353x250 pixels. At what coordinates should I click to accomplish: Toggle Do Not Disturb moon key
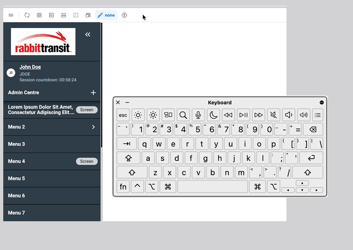coord(213,115)
